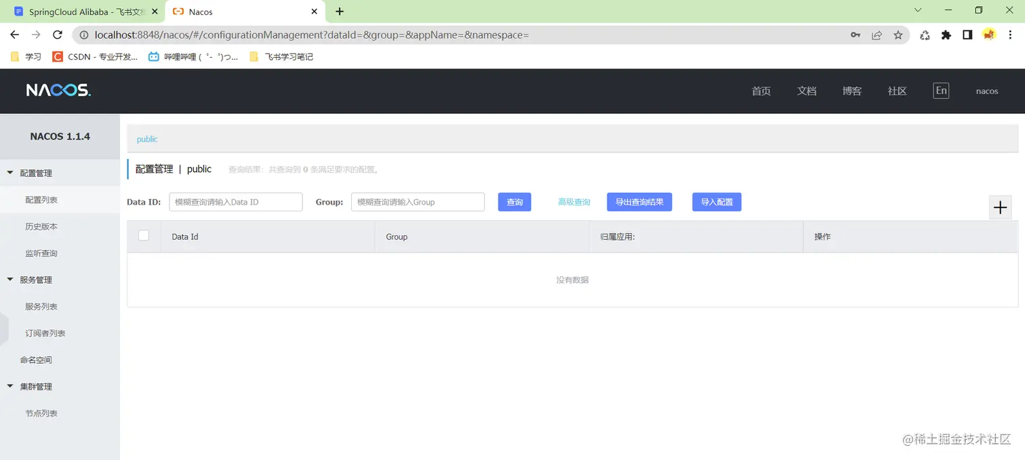Go back with browser back arrow
1025x460 pixels.
(14, 35)
